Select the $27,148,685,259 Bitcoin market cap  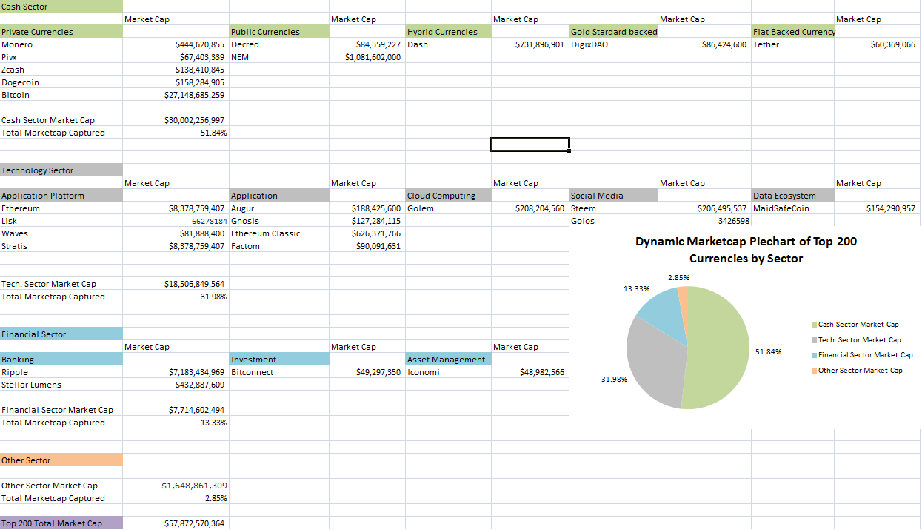pos(176,95)
